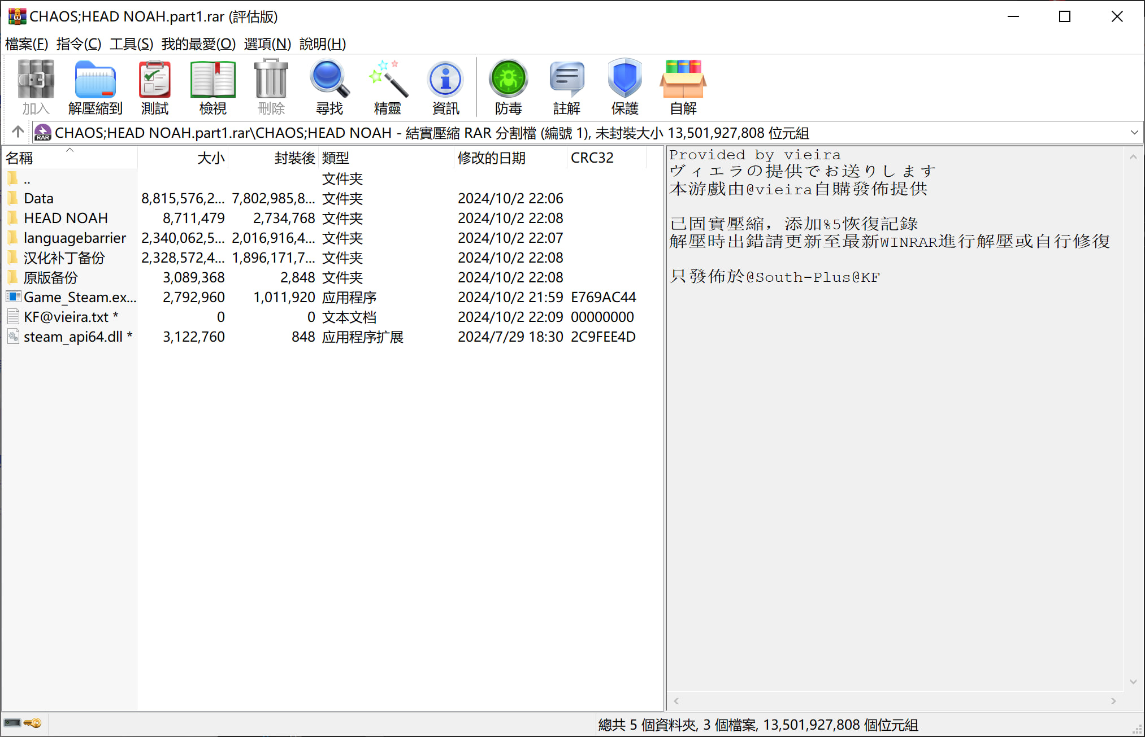Viewport: 1145px width, 737px height.
Task: Click the comment pane scroll down arrow
Action: [x=1133, y=682]
